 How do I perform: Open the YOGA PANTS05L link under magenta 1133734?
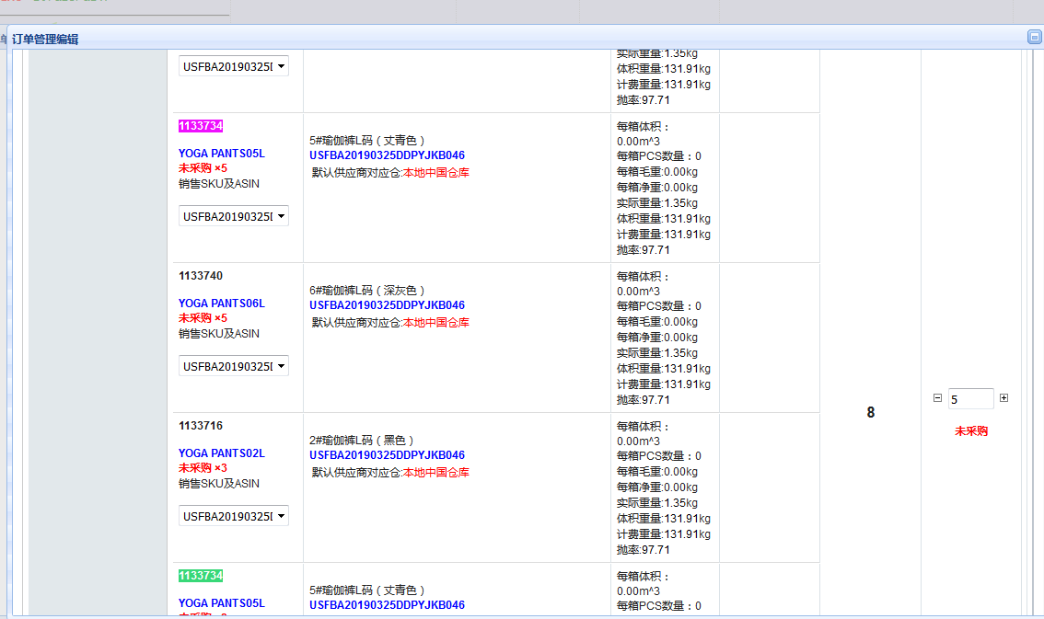222,154
